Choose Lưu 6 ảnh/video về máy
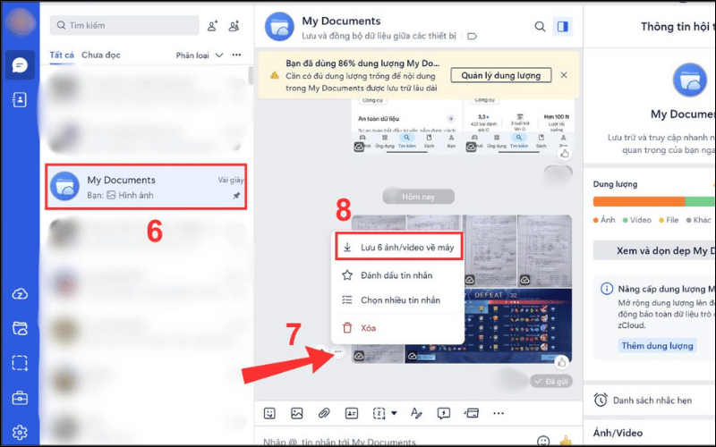Image resolution: width=716 pixels, height=447 pixels. (x=399, y=248)
